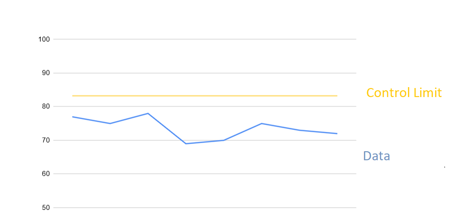Screen dimensions: 469x223
Task: Select the 60 axis label
Action: click(46, 174)
